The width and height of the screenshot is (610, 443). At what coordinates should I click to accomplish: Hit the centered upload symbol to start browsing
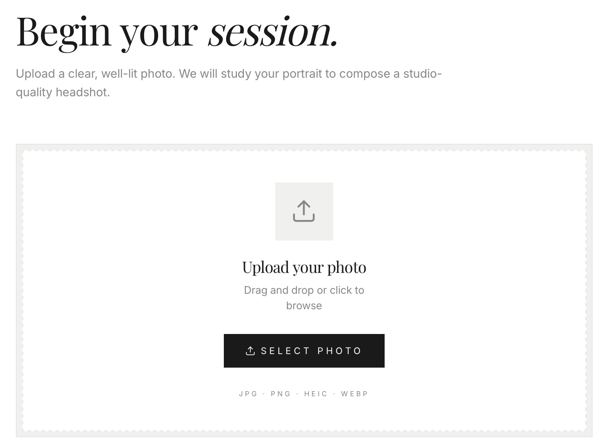304,211
